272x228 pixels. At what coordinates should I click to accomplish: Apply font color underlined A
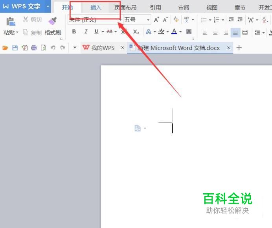pos(174,32)
